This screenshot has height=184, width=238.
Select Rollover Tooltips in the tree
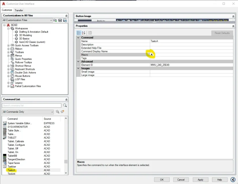23,62
